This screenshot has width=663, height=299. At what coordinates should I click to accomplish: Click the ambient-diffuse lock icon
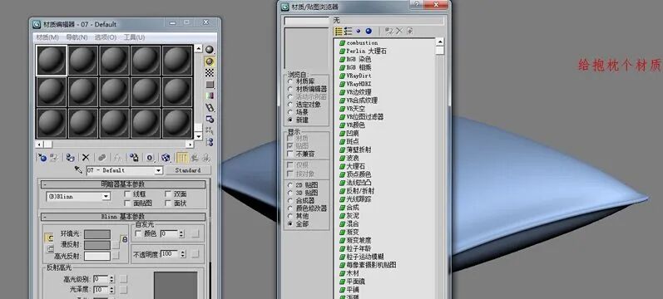point(124,239)
